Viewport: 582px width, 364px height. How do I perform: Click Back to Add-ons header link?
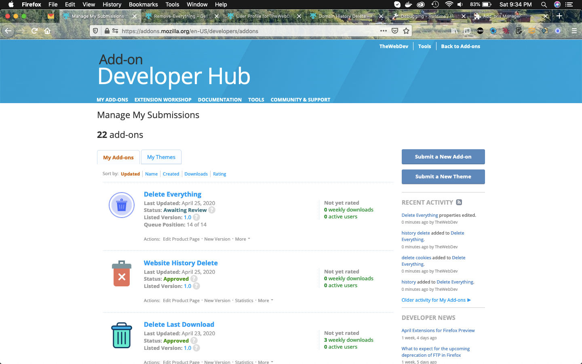pyautogui.click(x=460, y=47)
